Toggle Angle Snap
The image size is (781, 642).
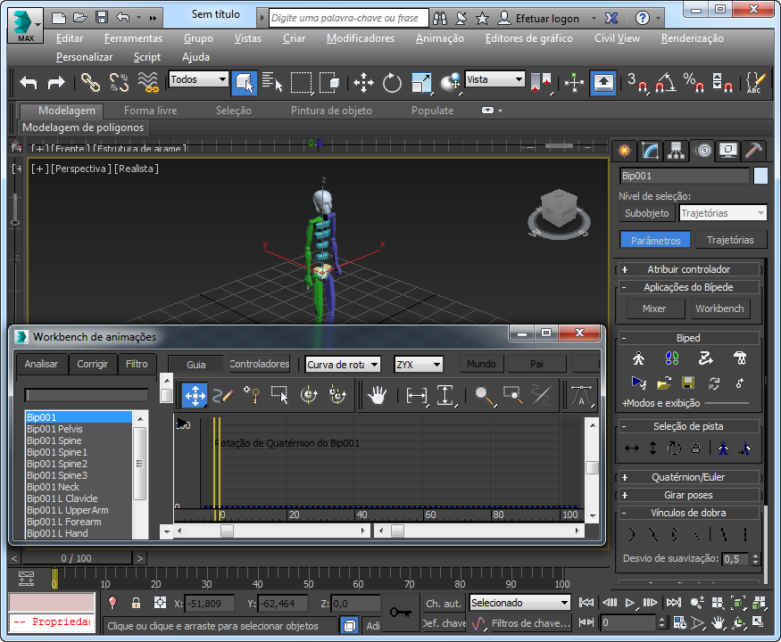point(666,83)
